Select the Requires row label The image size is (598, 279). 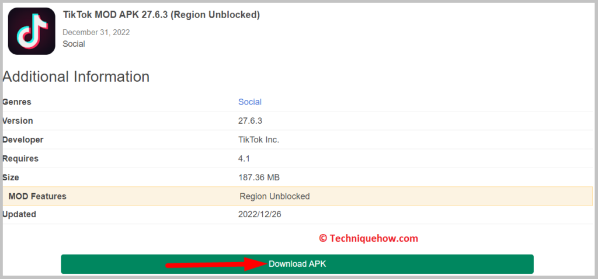pyautogui.click(x=20, y=159)
